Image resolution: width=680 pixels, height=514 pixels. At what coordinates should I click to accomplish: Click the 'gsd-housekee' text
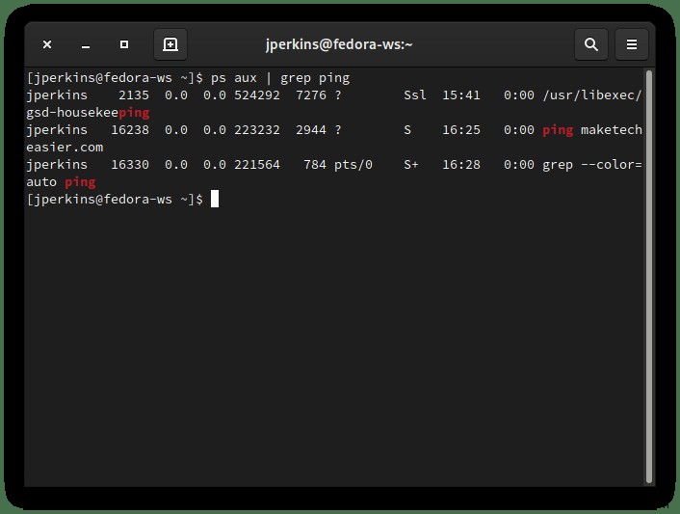coord(72,113)
